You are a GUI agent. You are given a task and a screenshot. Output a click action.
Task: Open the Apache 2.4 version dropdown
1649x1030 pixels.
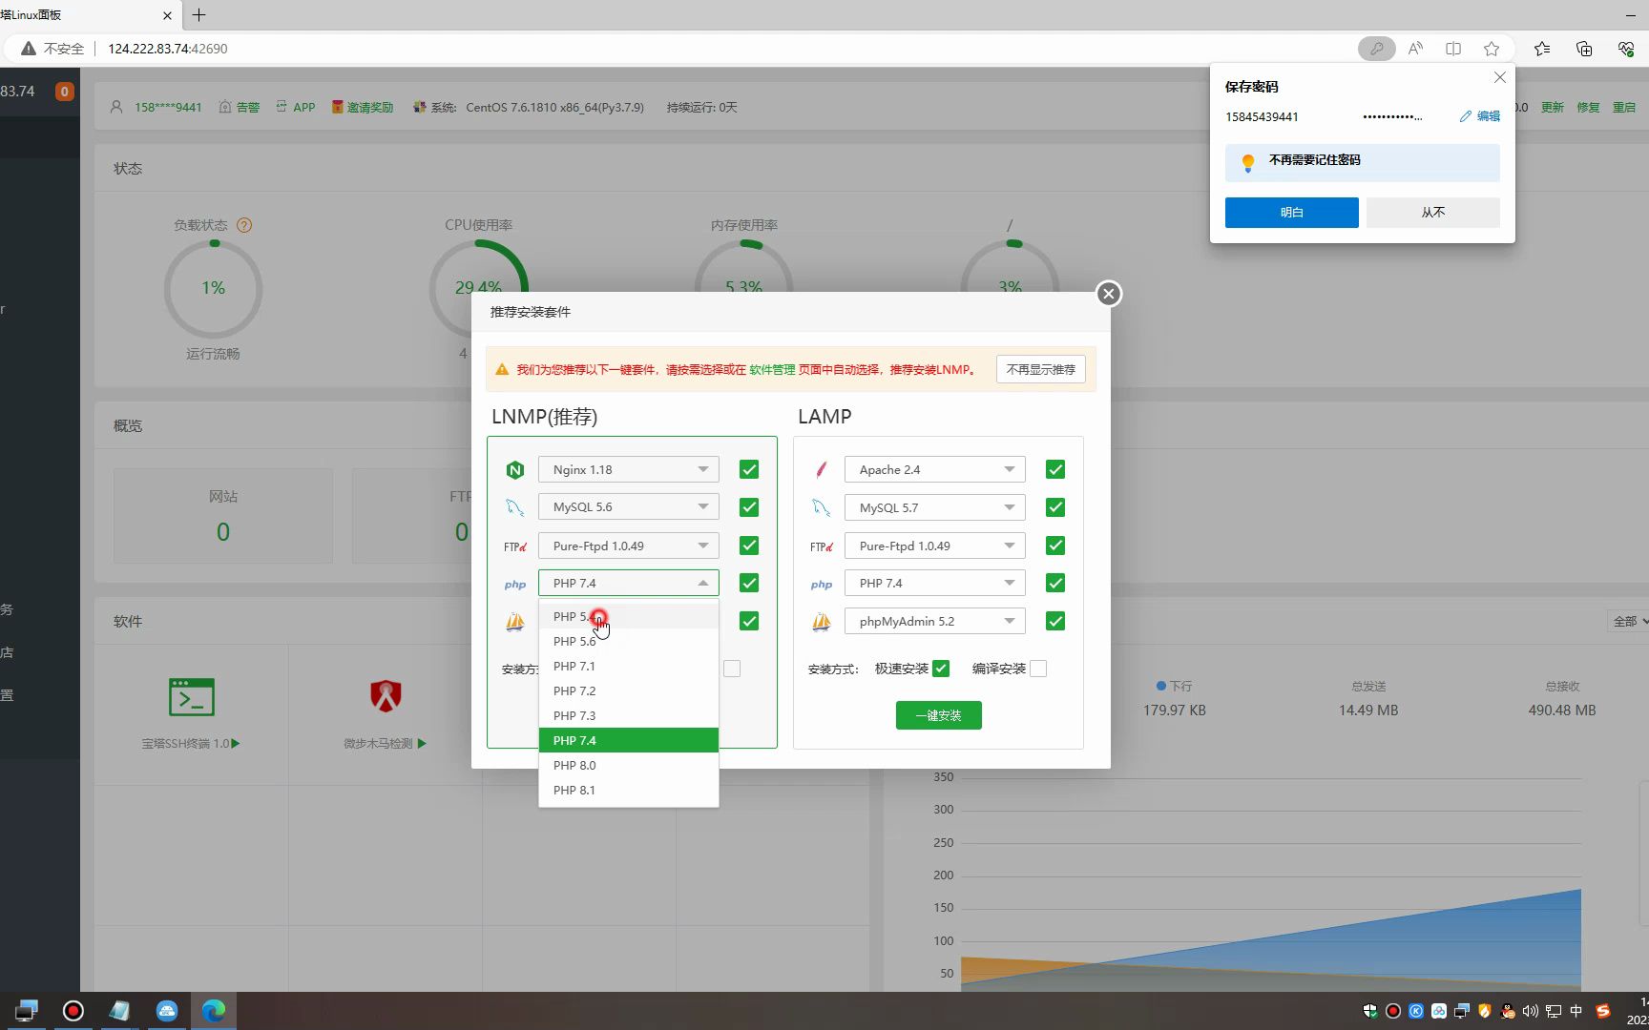tap(934, 469)
